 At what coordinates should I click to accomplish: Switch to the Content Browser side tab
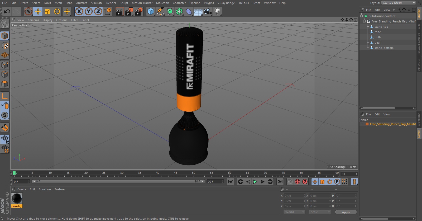click(x=419, y=44)
